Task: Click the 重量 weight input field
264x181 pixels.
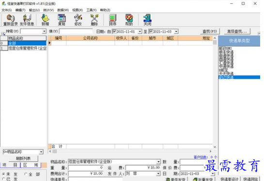Action: coord(86,167)
